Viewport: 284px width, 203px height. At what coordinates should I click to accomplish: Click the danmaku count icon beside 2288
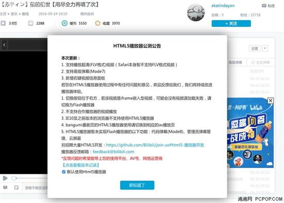(x=30, y=23)
